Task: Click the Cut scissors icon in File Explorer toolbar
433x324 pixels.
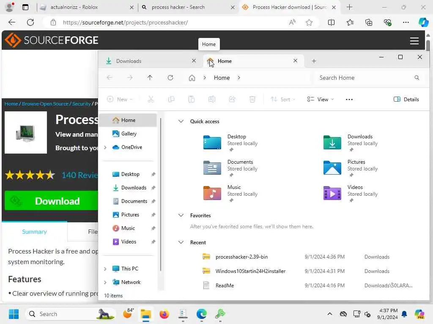Action: coord(151,99)
